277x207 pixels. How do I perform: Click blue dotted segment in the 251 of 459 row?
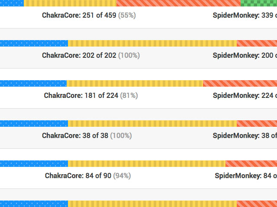12,3
